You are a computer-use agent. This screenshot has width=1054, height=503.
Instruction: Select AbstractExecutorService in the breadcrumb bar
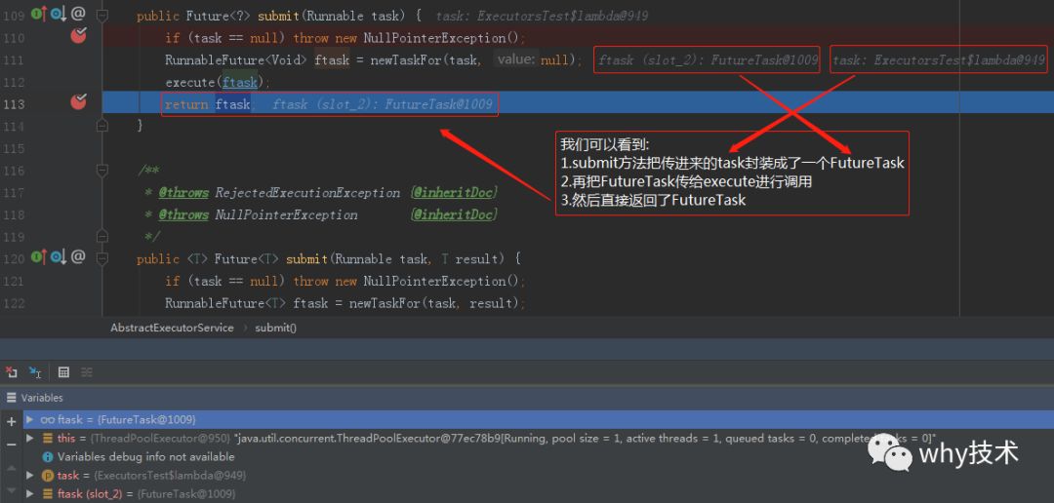pos(172,328)
